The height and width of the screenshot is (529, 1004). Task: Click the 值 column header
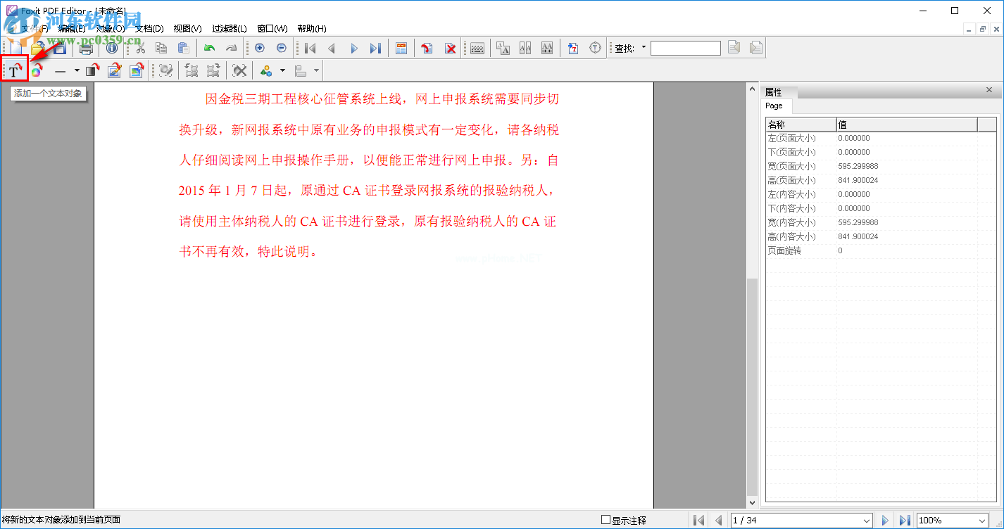(x=907, y=125)
